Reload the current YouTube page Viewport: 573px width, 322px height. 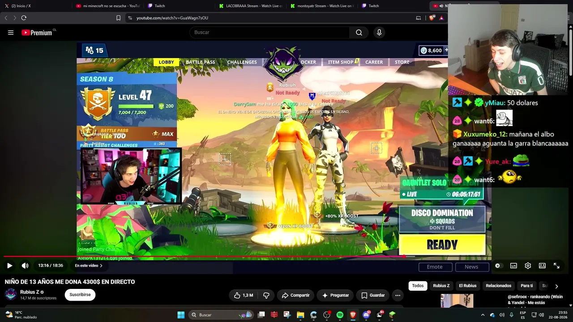tap(24, 18)
